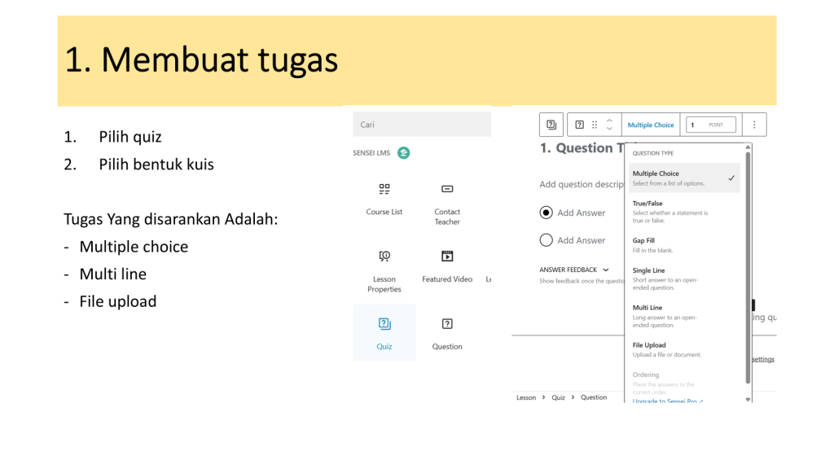Click the Cari search field
Screen dimensions: 834x469
(422, 125)
